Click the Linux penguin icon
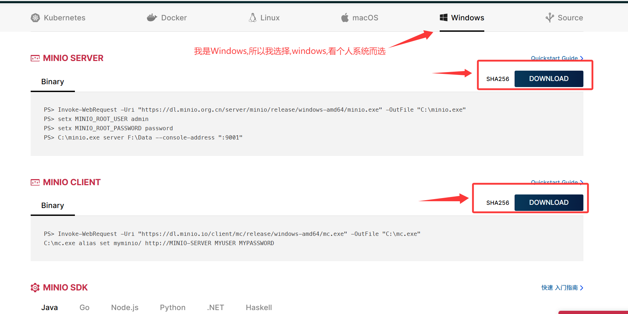This screenshot has height=314, width=628. pos(252,17)
